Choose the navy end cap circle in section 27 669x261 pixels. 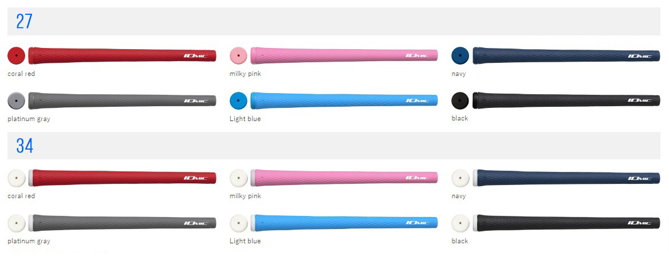[460, 55]
